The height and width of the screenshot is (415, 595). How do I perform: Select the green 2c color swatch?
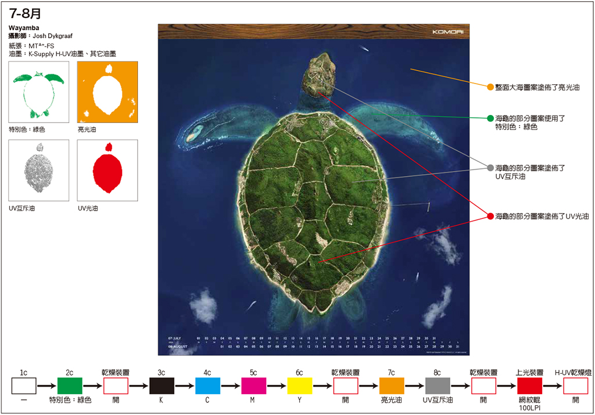pos(70,384)
